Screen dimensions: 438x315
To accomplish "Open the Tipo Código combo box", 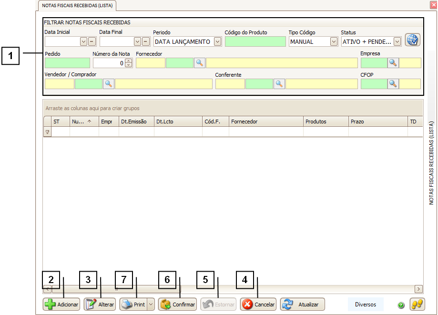I will [334, 42].
